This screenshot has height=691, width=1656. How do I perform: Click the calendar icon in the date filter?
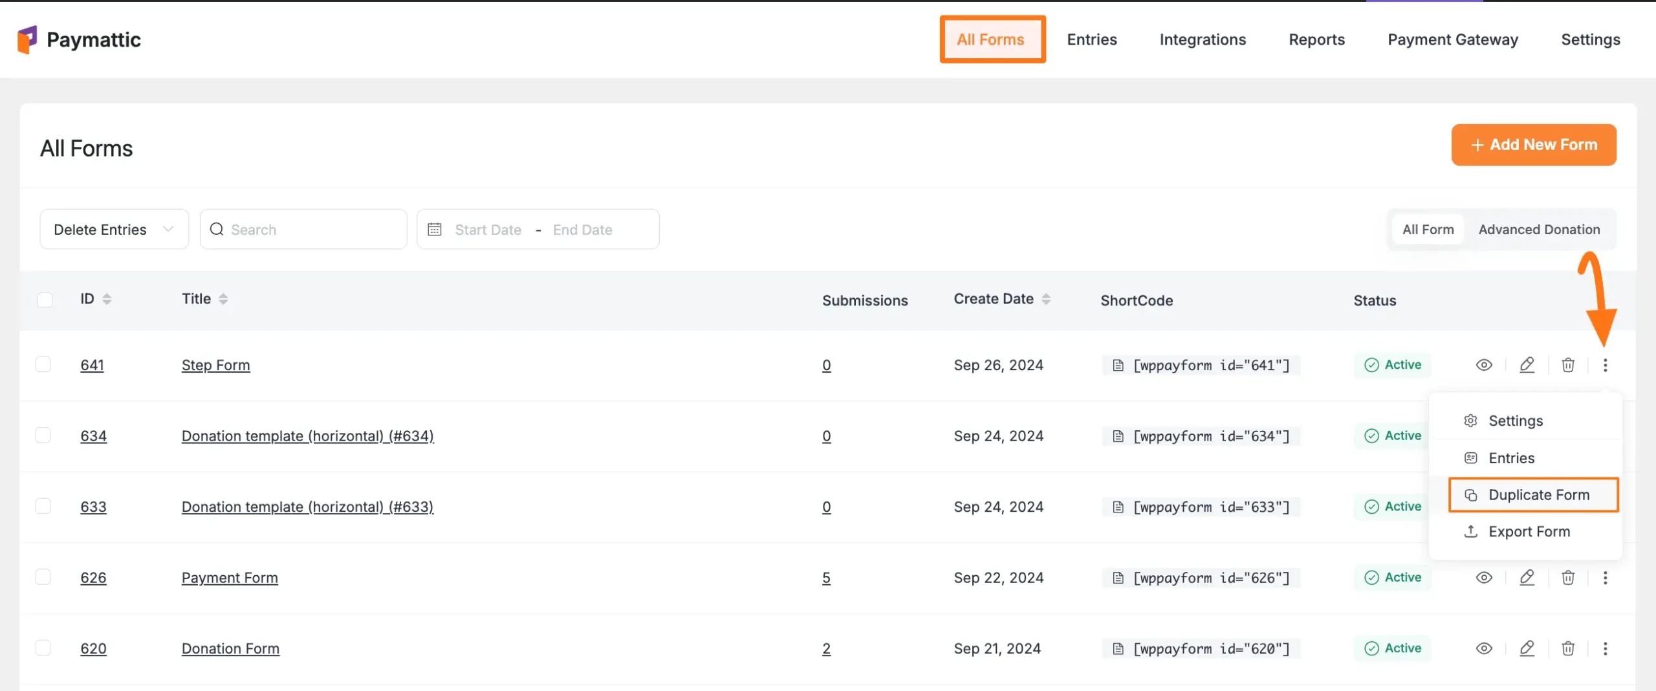point(435,229)
